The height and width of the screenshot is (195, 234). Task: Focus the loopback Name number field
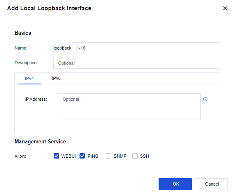click(146, 48)
